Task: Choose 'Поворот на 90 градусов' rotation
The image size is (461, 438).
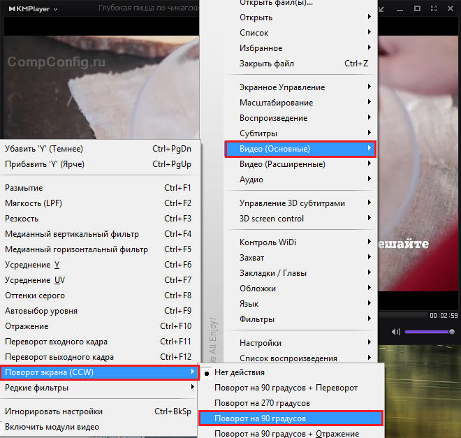Action: coord(262,418)
